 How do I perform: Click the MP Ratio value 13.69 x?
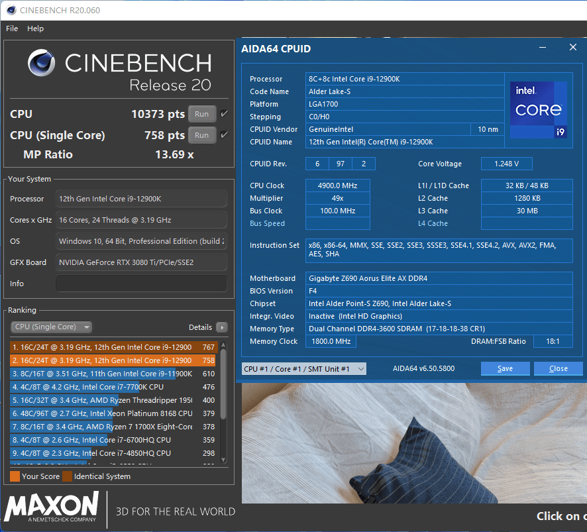pyautogui.click(x=174, y=154)
